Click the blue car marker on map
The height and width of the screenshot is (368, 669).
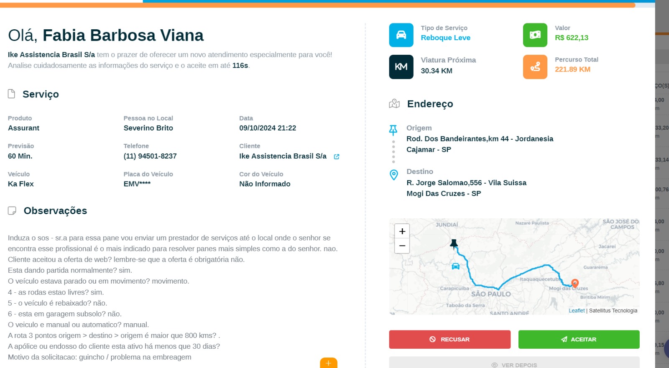point(456,266)
